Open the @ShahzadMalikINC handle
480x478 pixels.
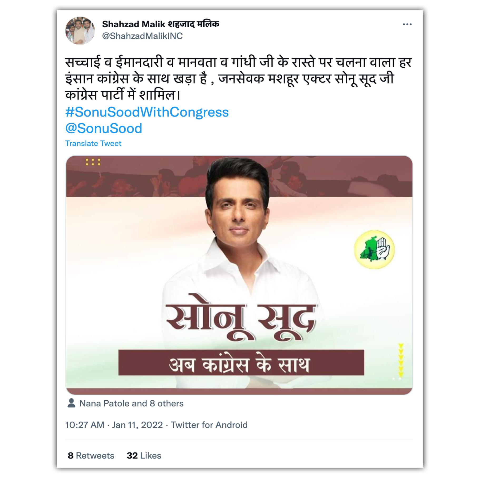(142, 36)
